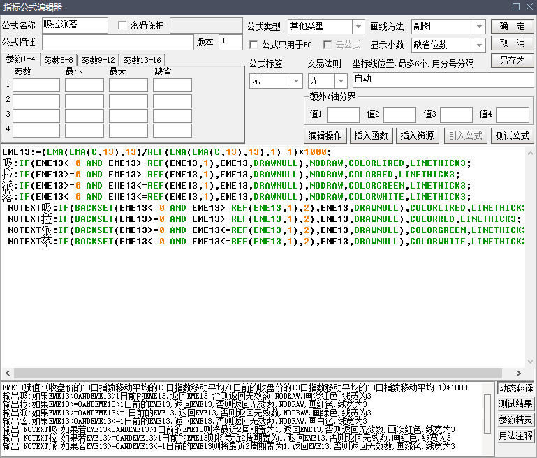
Task: Switch to the 参数5-8 tab
Action: (59, 60)
